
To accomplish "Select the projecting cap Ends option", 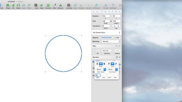I will coord(104,64).
